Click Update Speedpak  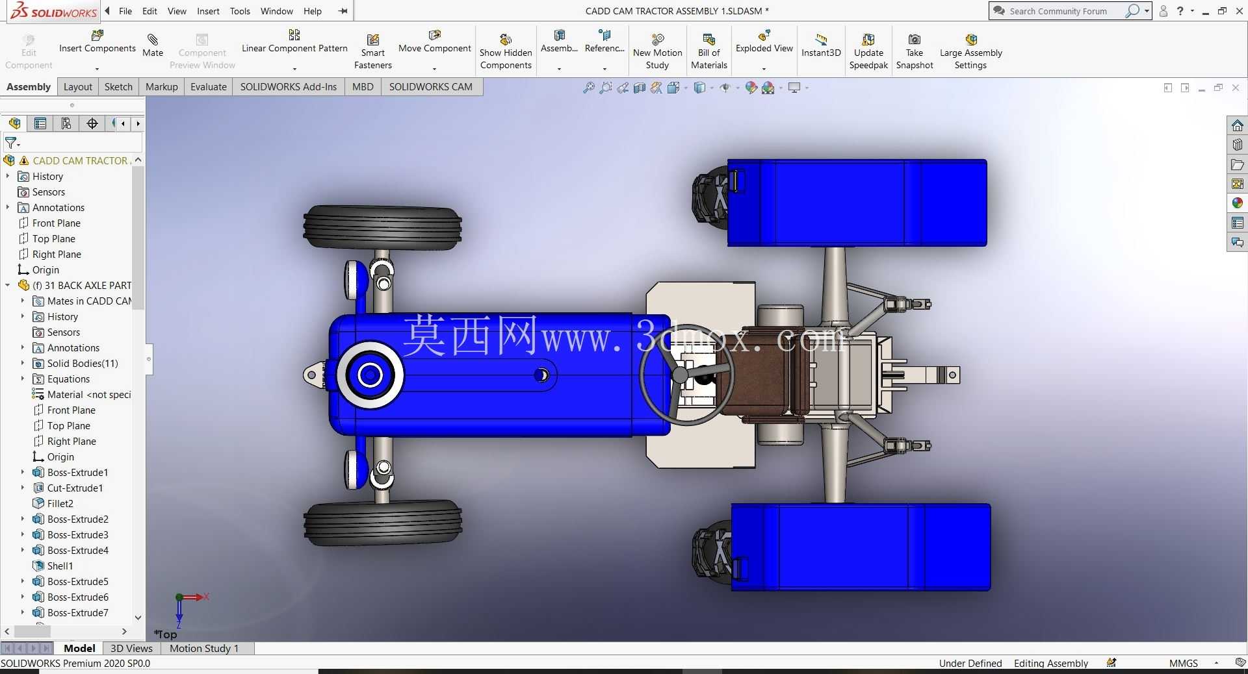(x=868, y=51)
